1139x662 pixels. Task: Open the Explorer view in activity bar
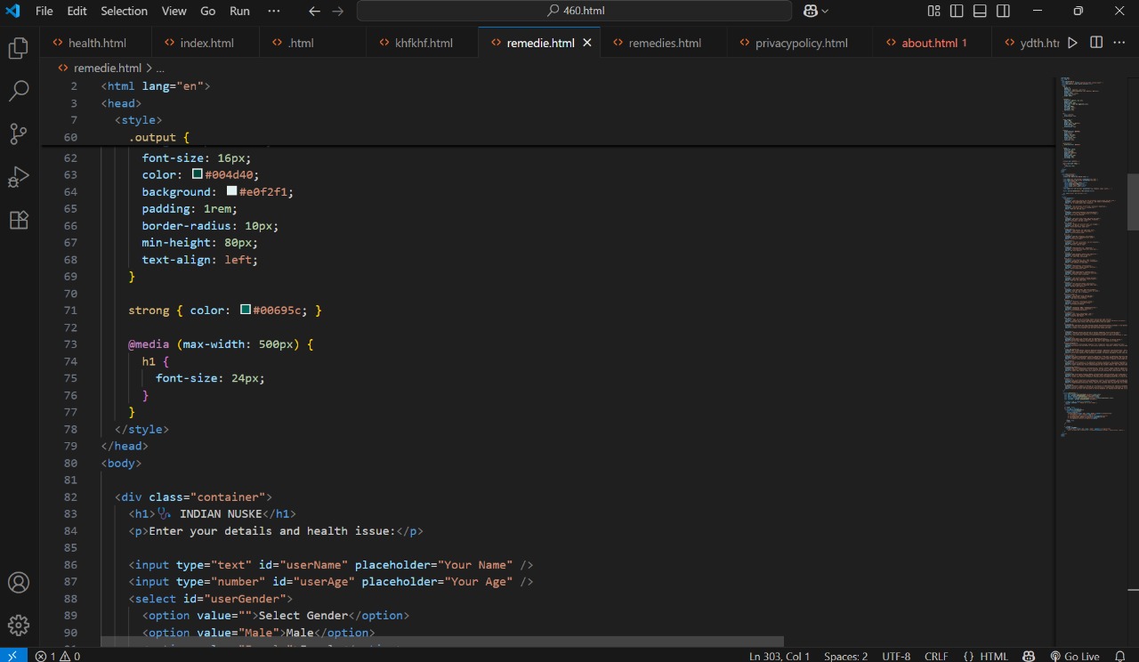(x=19, y=48)
